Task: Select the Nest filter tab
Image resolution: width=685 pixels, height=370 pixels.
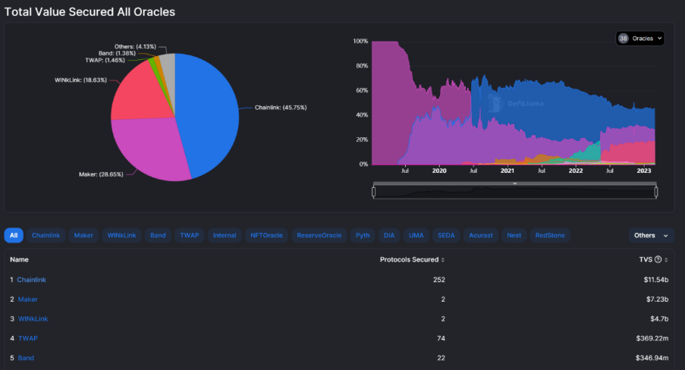Action: pos(514,236)
